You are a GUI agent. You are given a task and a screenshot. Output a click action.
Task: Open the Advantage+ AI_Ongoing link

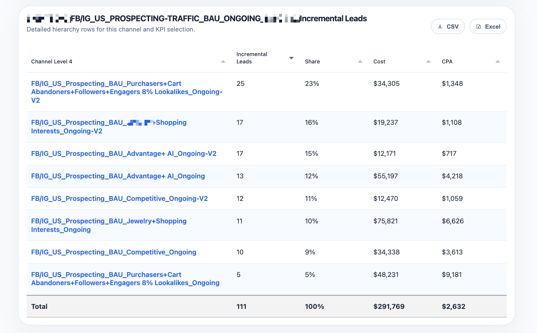click(x=118, y=176)
